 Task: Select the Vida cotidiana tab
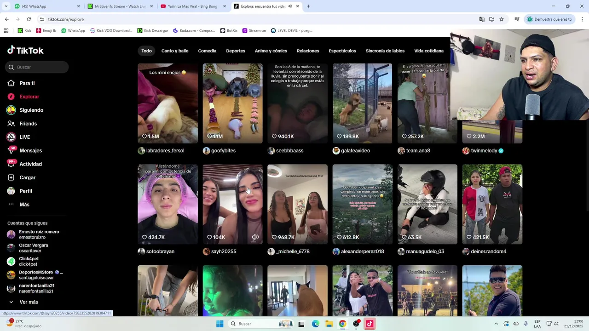429,51
